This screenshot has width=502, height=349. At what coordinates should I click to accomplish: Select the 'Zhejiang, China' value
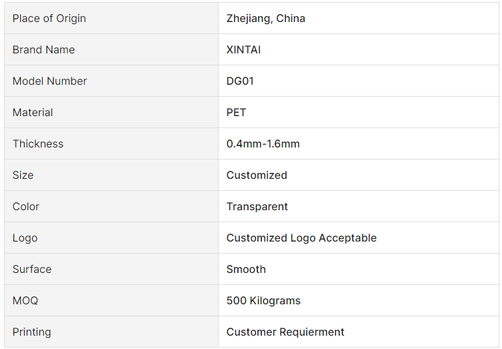pos(266,19)
